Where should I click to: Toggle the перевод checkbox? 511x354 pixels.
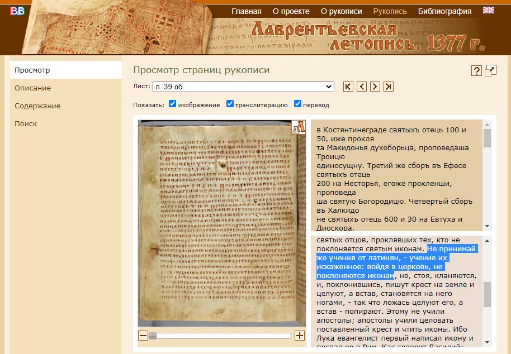coord(297,104)
